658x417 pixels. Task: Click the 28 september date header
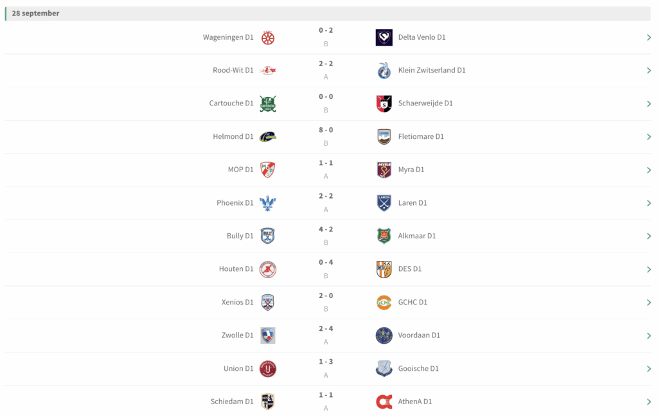click(36, 13)
